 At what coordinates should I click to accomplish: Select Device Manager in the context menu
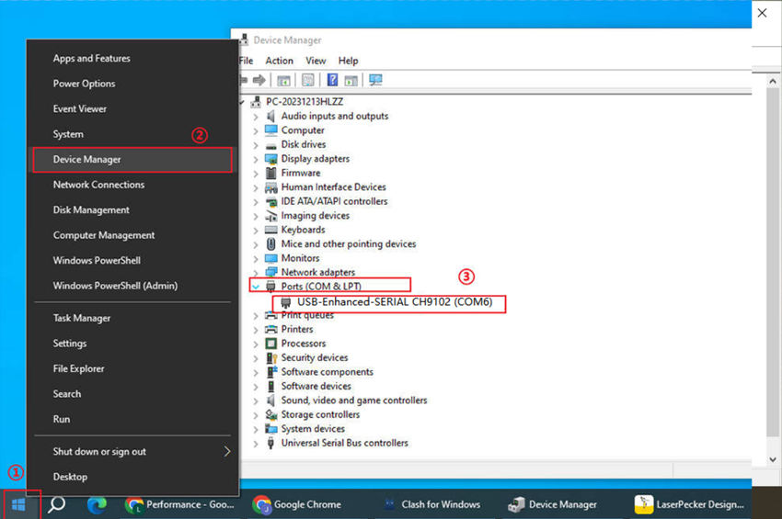pyautogui.click(x=87, y=160)
